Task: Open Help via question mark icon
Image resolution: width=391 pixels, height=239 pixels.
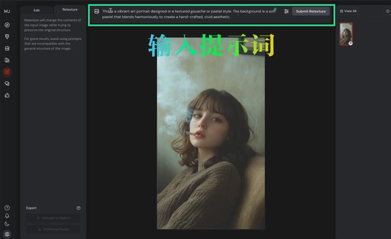Action: pos(7,208)
